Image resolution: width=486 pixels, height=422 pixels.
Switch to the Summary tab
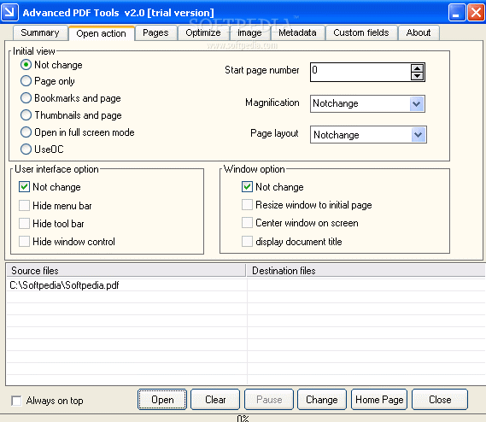[40, 32]
